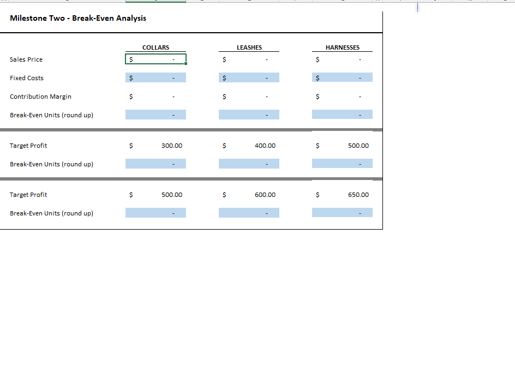This screenshot has width=515, height=366.
Task: Select Leashes Contribution Margin cell
Action: point(249,97)
